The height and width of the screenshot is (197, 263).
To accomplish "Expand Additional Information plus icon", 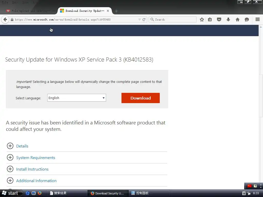I will pyautogui.click(x=10, y=181).
